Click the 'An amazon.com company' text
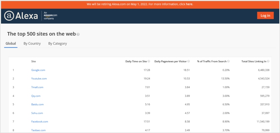The width and height of the screenshot is (280, 133). 51,16
